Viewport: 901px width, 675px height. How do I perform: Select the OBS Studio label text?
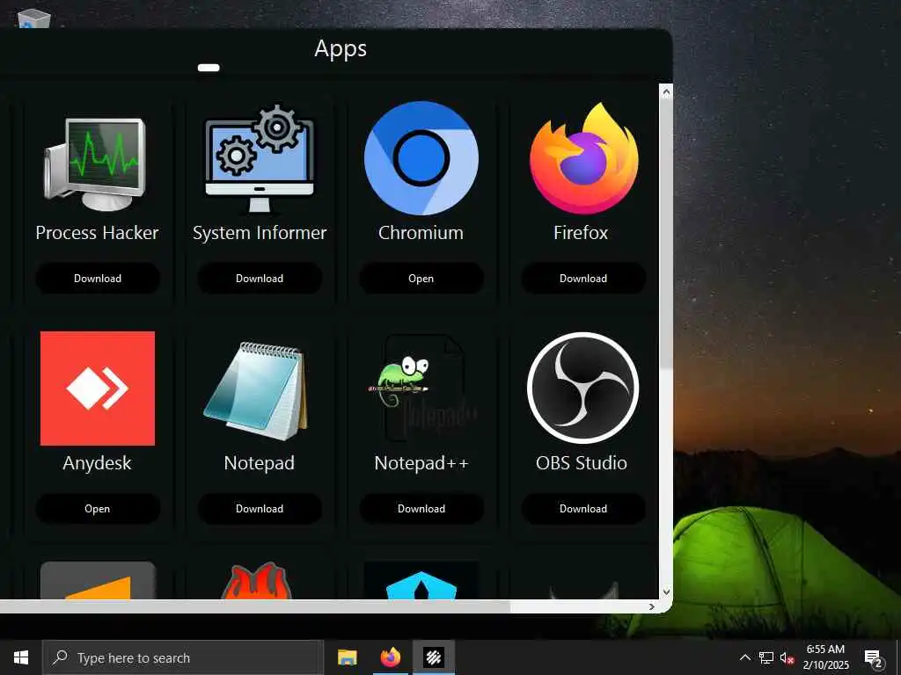582,462
